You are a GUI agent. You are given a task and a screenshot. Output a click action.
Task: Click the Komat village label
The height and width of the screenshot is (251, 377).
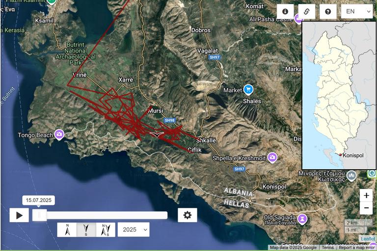click(x=254, y=6)
